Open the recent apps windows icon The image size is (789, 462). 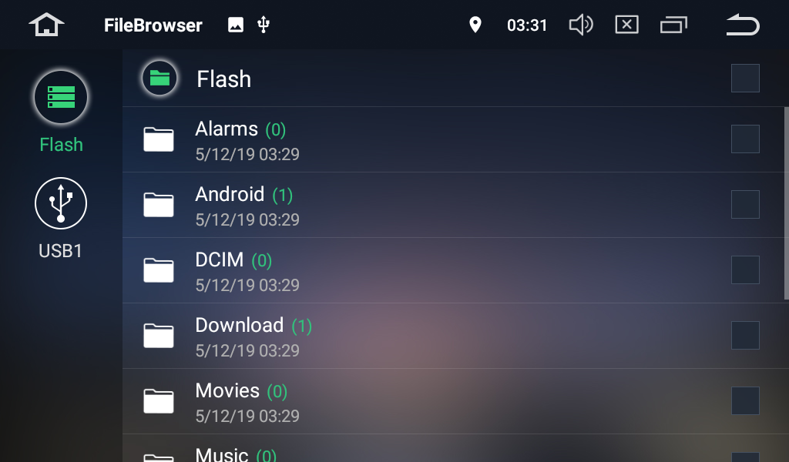click(673, 25)
